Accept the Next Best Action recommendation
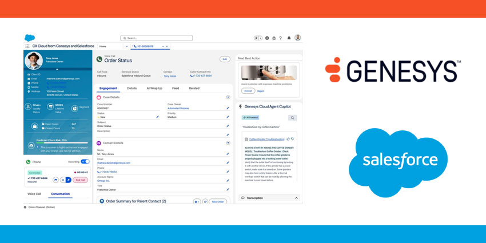The height and width of the screenshot is (243, 486). point(248,91)
